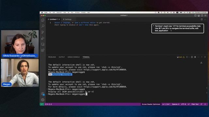Change end of line sequence LF
The height and width of the screenshot is (117, 209).
[189, 104]
